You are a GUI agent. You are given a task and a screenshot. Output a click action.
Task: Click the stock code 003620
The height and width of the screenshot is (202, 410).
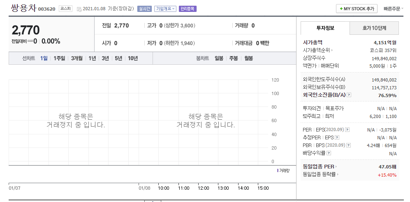47,9
